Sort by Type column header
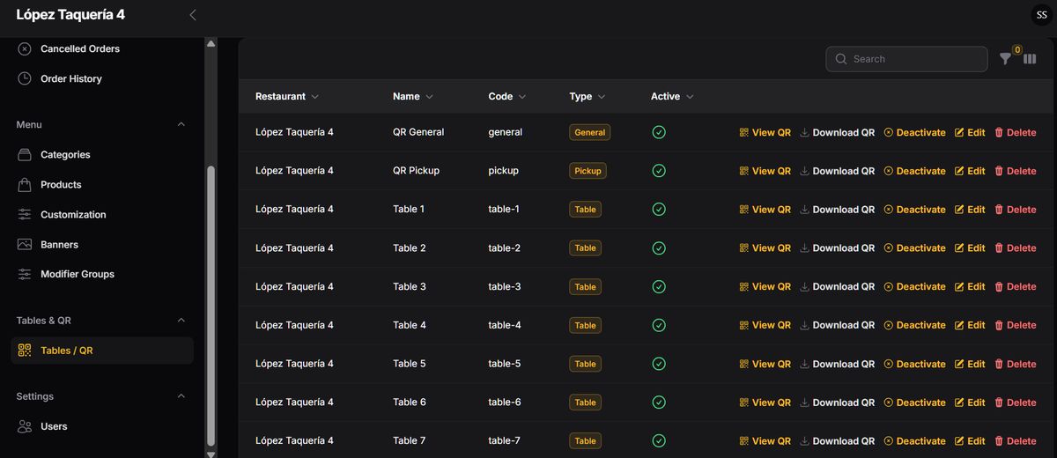Image resolution: width=1057 pixels, height=458 pixels. (588, 96)
